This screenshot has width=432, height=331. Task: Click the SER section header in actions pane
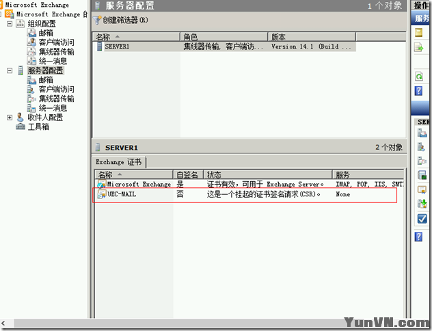(x=423, y=122)
